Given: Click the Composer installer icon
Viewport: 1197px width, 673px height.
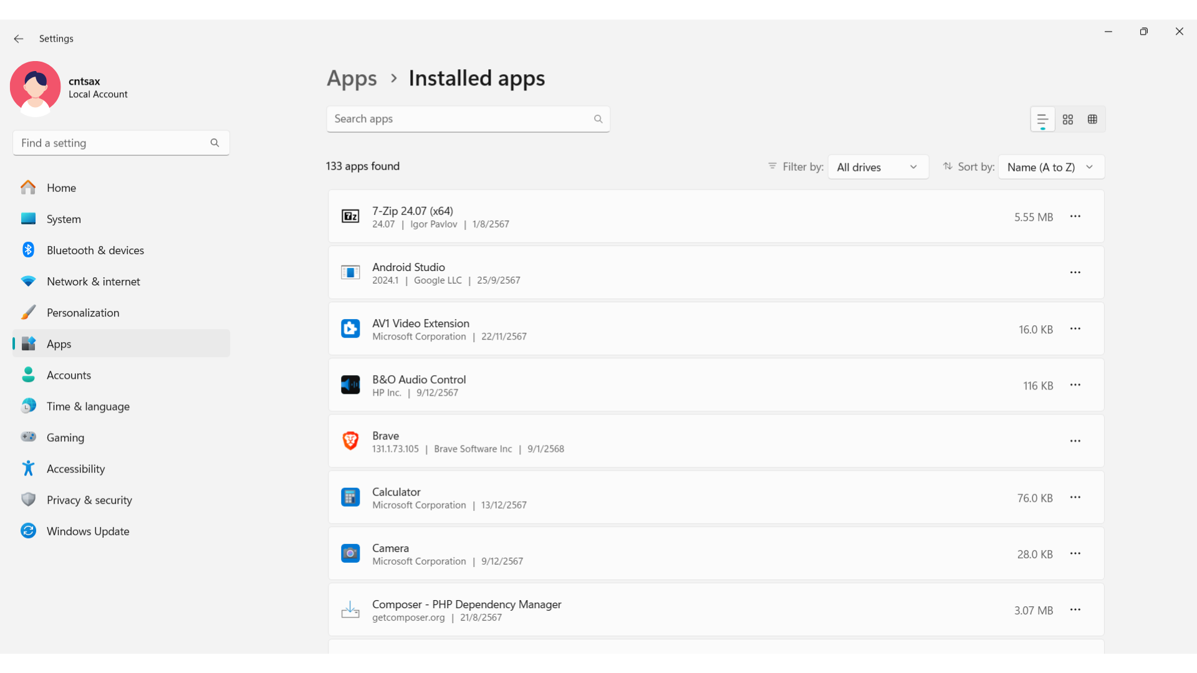Looking at the screenshot, I should 350,609.
